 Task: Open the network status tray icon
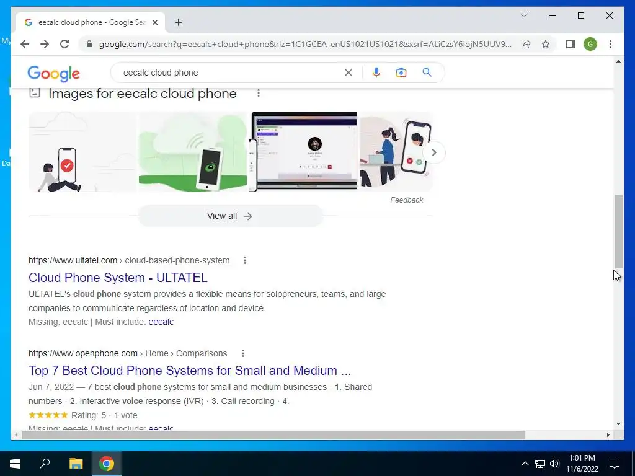point(540,464)
